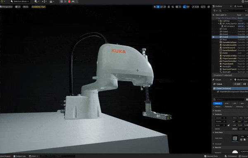Screen dimensions: 248x158
Task: Select the rotate gizmo tool
Action: click(161, 7)
